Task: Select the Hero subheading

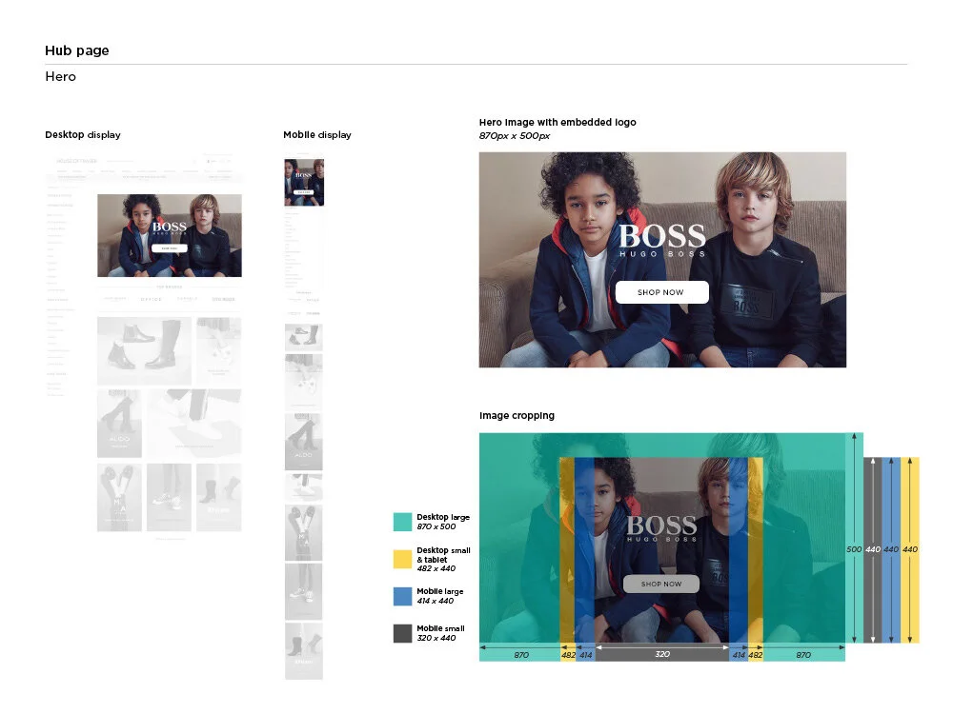Action: click(x=61, y=76)
